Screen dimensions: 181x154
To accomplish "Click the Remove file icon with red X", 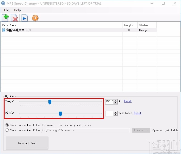I will tap(14, 18).
